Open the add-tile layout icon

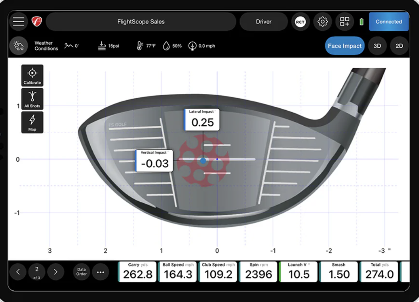click(344, 22)
